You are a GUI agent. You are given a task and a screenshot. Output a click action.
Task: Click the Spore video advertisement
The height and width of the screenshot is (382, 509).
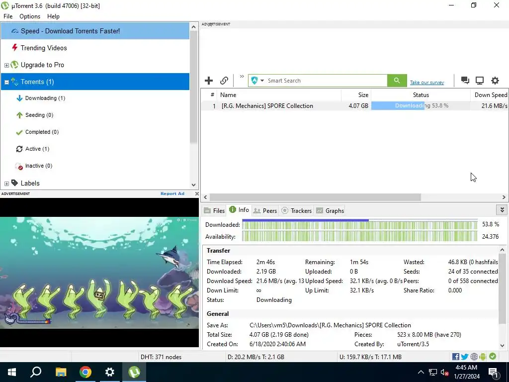[99, 273]
